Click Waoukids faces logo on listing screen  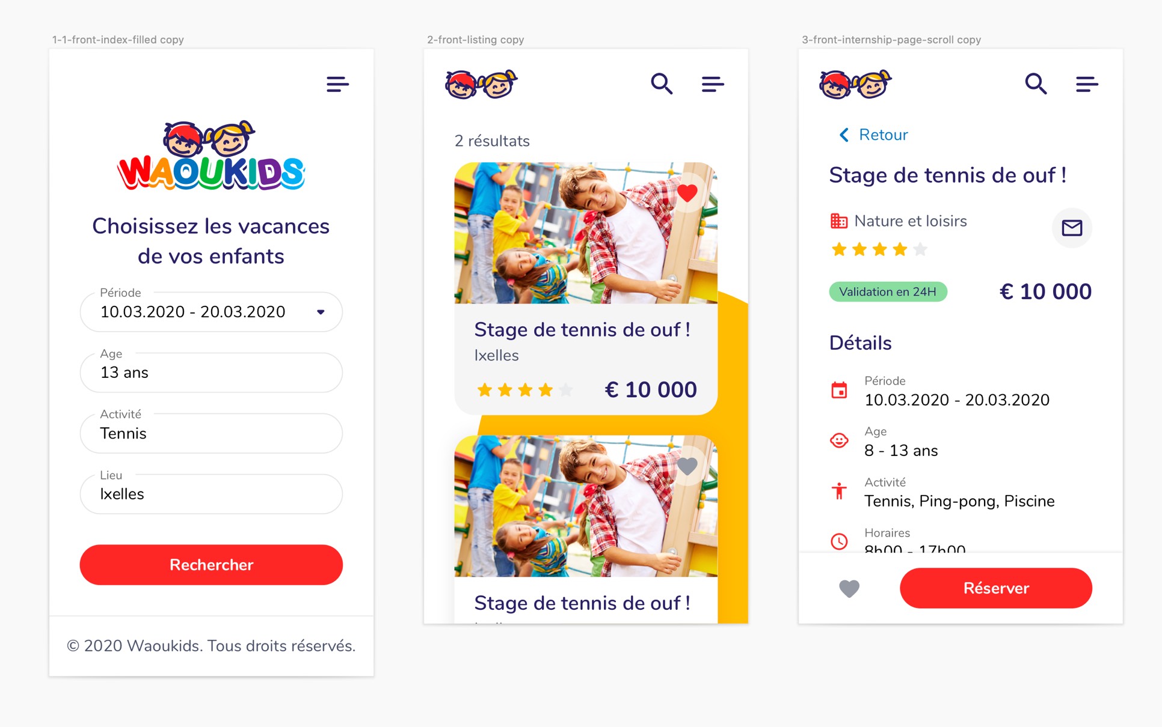click(x=481, y=85)
